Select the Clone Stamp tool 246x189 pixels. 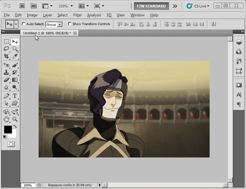point(6,72)
